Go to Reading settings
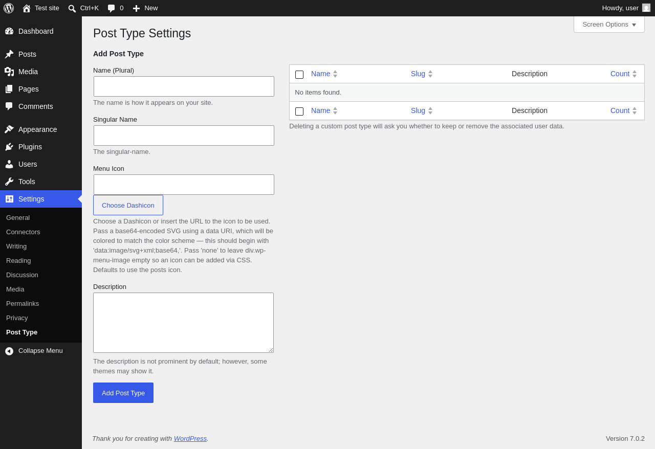Viewport: 655px width, 449px height. (18, 260)
